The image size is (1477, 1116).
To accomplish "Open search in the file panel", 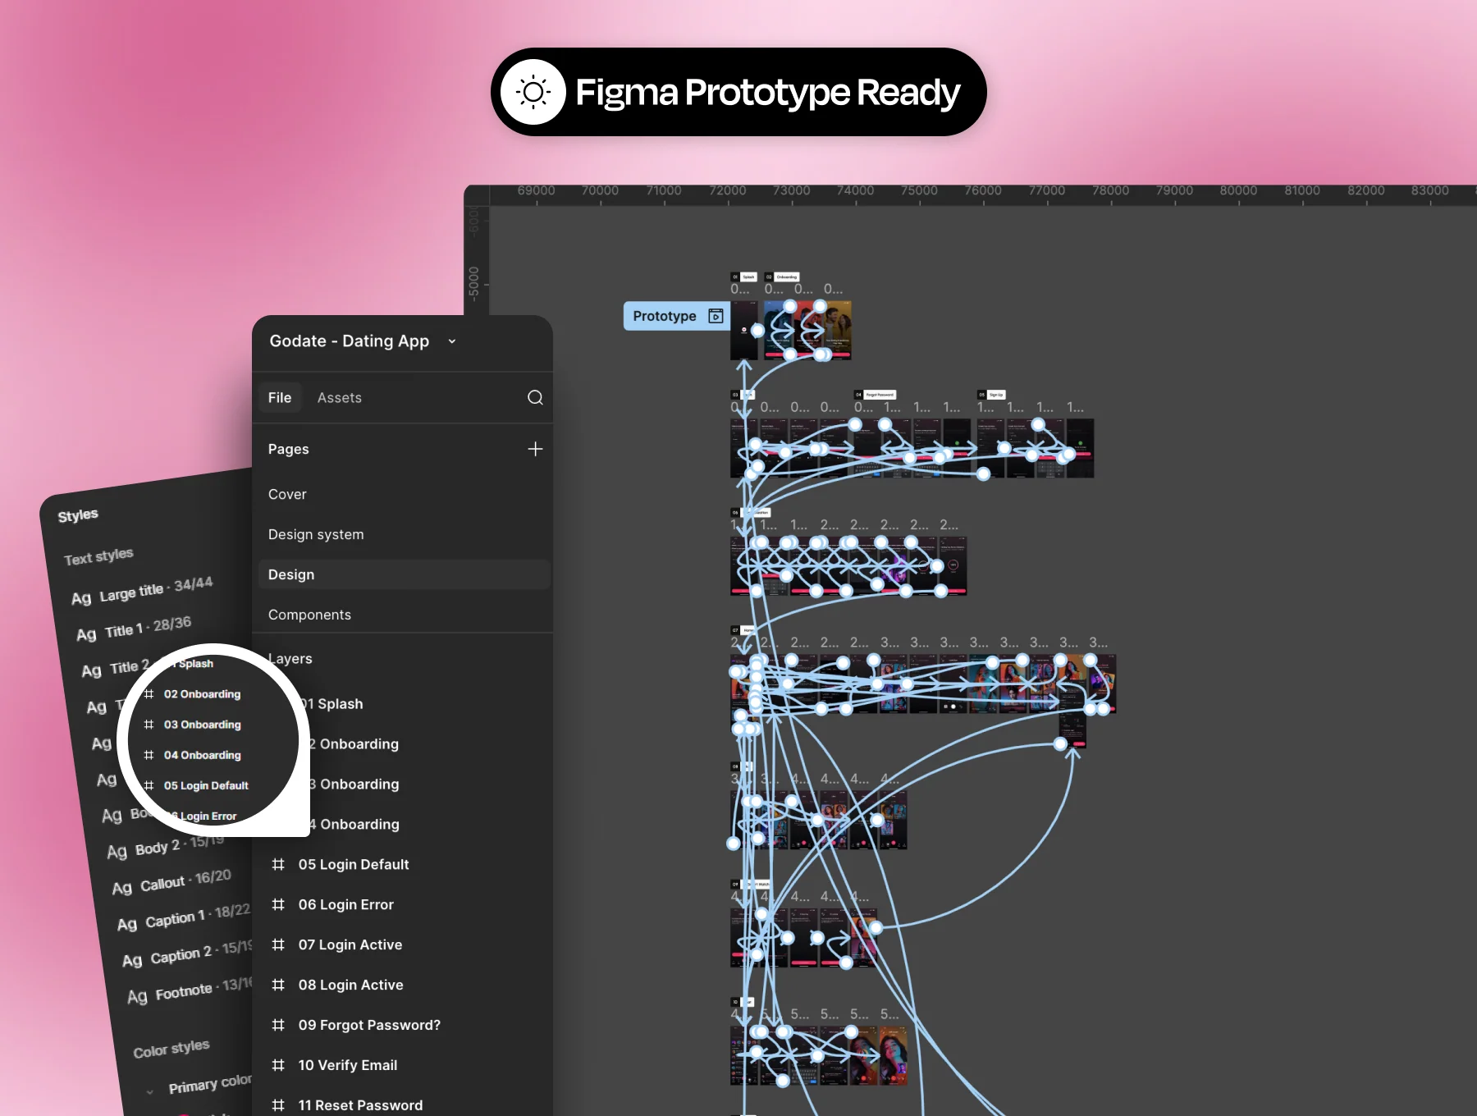I will coord(535,398).
